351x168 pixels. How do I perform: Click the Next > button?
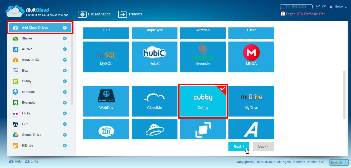pyautogui.click(x=239, y=147)
